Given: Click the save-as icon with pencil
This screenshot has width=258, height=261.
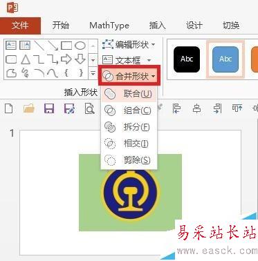Looking at the screenshot, I should click(x=69, y=108).
